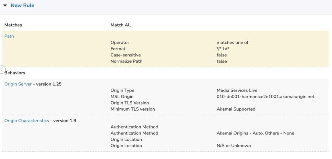Click the Origin TLS Version label

[130, 103]
